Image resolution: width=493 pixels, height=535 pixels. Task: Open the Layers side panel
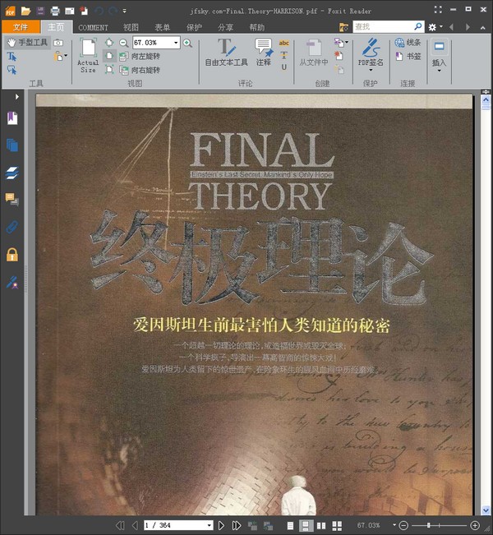tap(12, 173)
